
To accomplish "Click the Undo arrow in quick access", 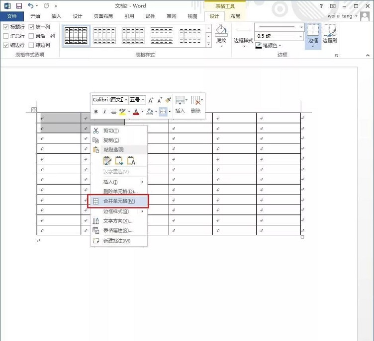I will (31, 5).
